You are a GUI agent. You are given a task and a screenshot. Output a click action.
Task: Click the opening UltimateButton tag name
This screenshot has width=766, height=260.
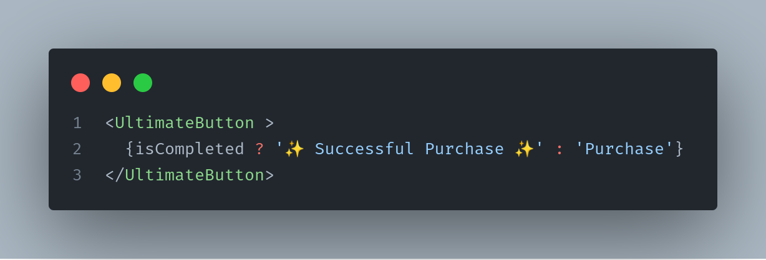point(185,123)
